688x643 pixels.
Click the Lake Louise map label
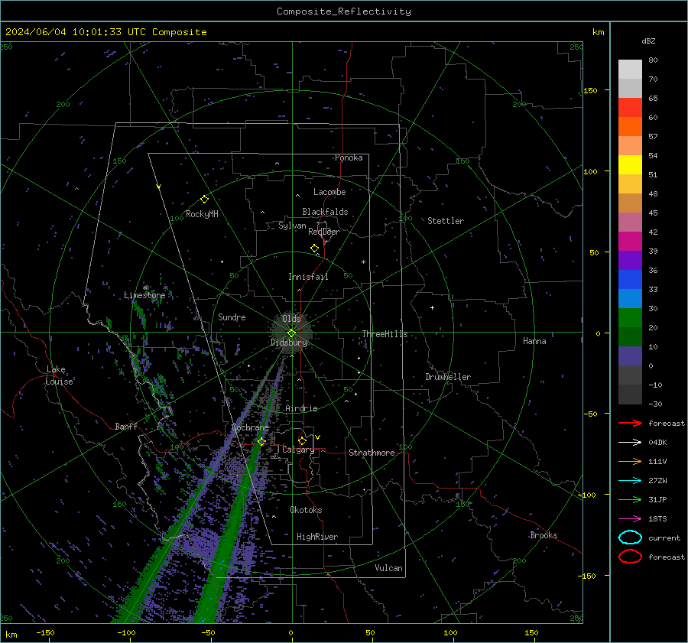pos(59,375)
